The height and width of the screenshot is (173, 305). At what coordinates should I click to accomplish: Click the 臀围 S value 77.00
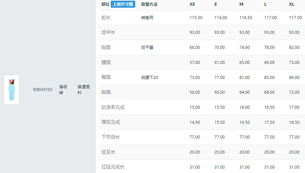[220, 78]
